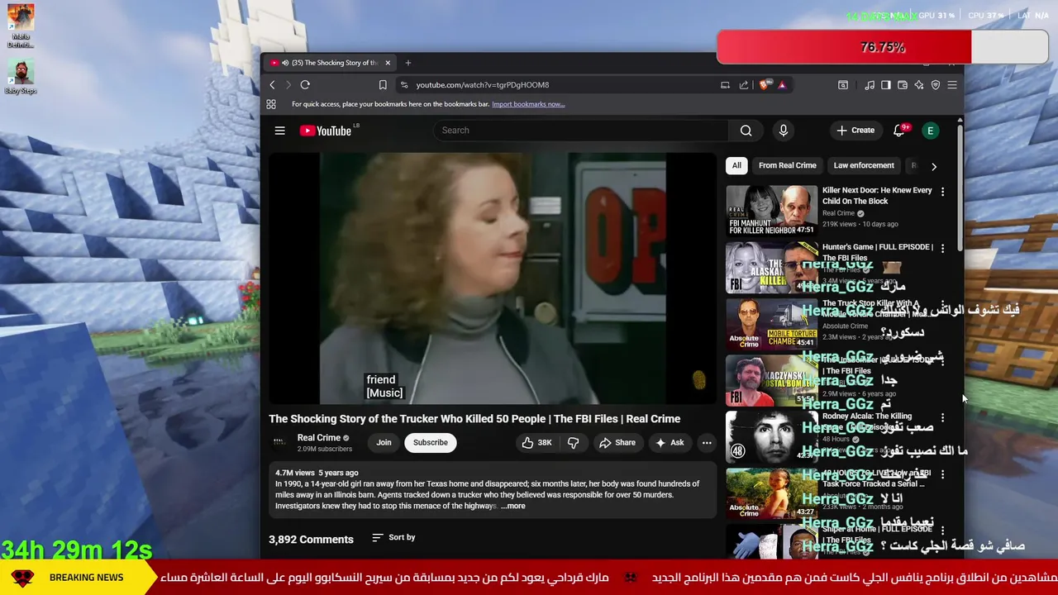Click Import bookmarks now link
The width and height of the screenshot is (1058, 595).
pyautogui.click(x=528, y=104)
